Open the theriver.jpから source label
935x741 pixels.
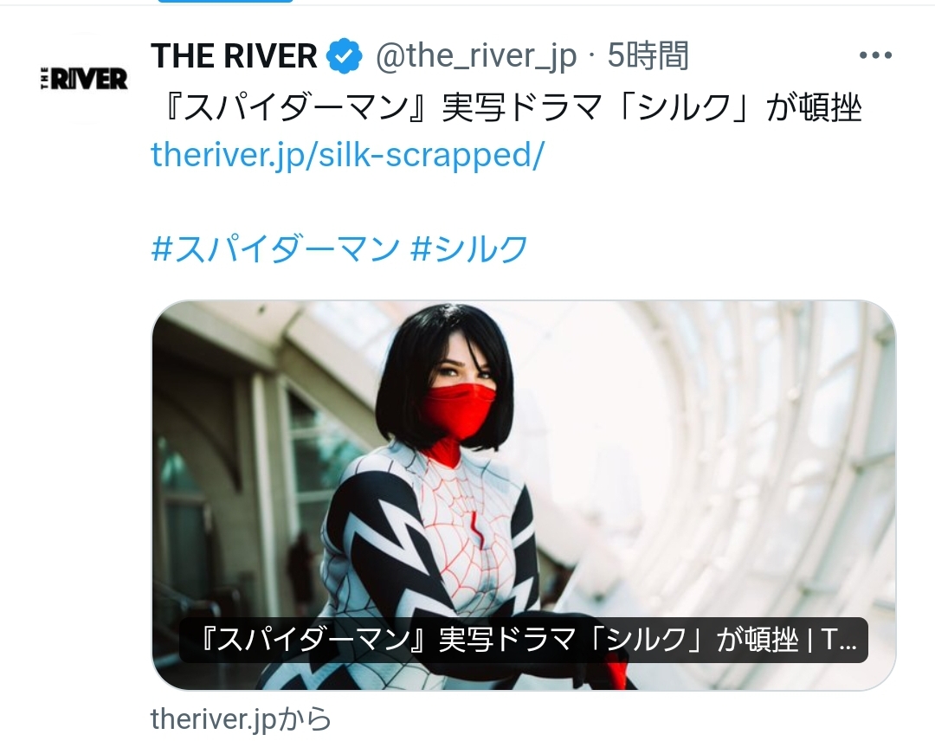pyautogui.click(x=241, y=718)
